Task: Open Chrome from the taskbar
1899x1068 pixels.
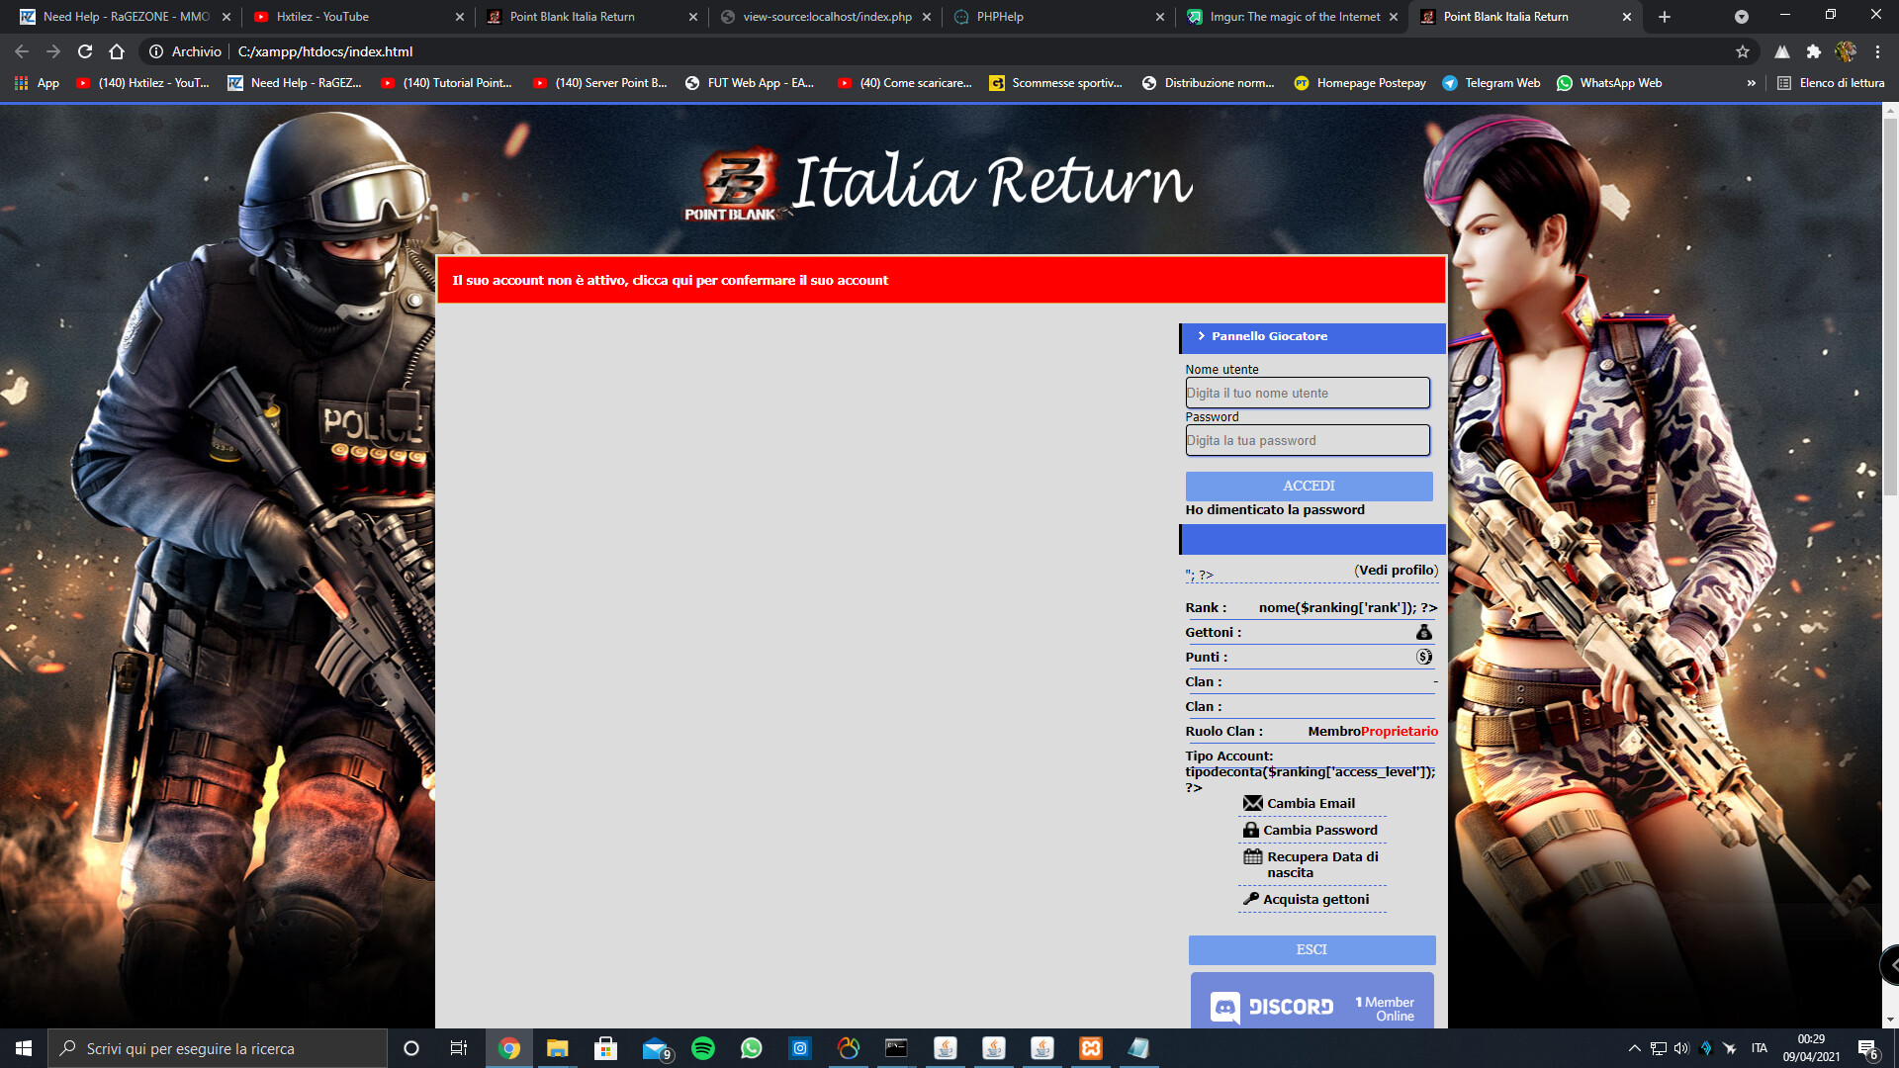Action: [509, 1048]
